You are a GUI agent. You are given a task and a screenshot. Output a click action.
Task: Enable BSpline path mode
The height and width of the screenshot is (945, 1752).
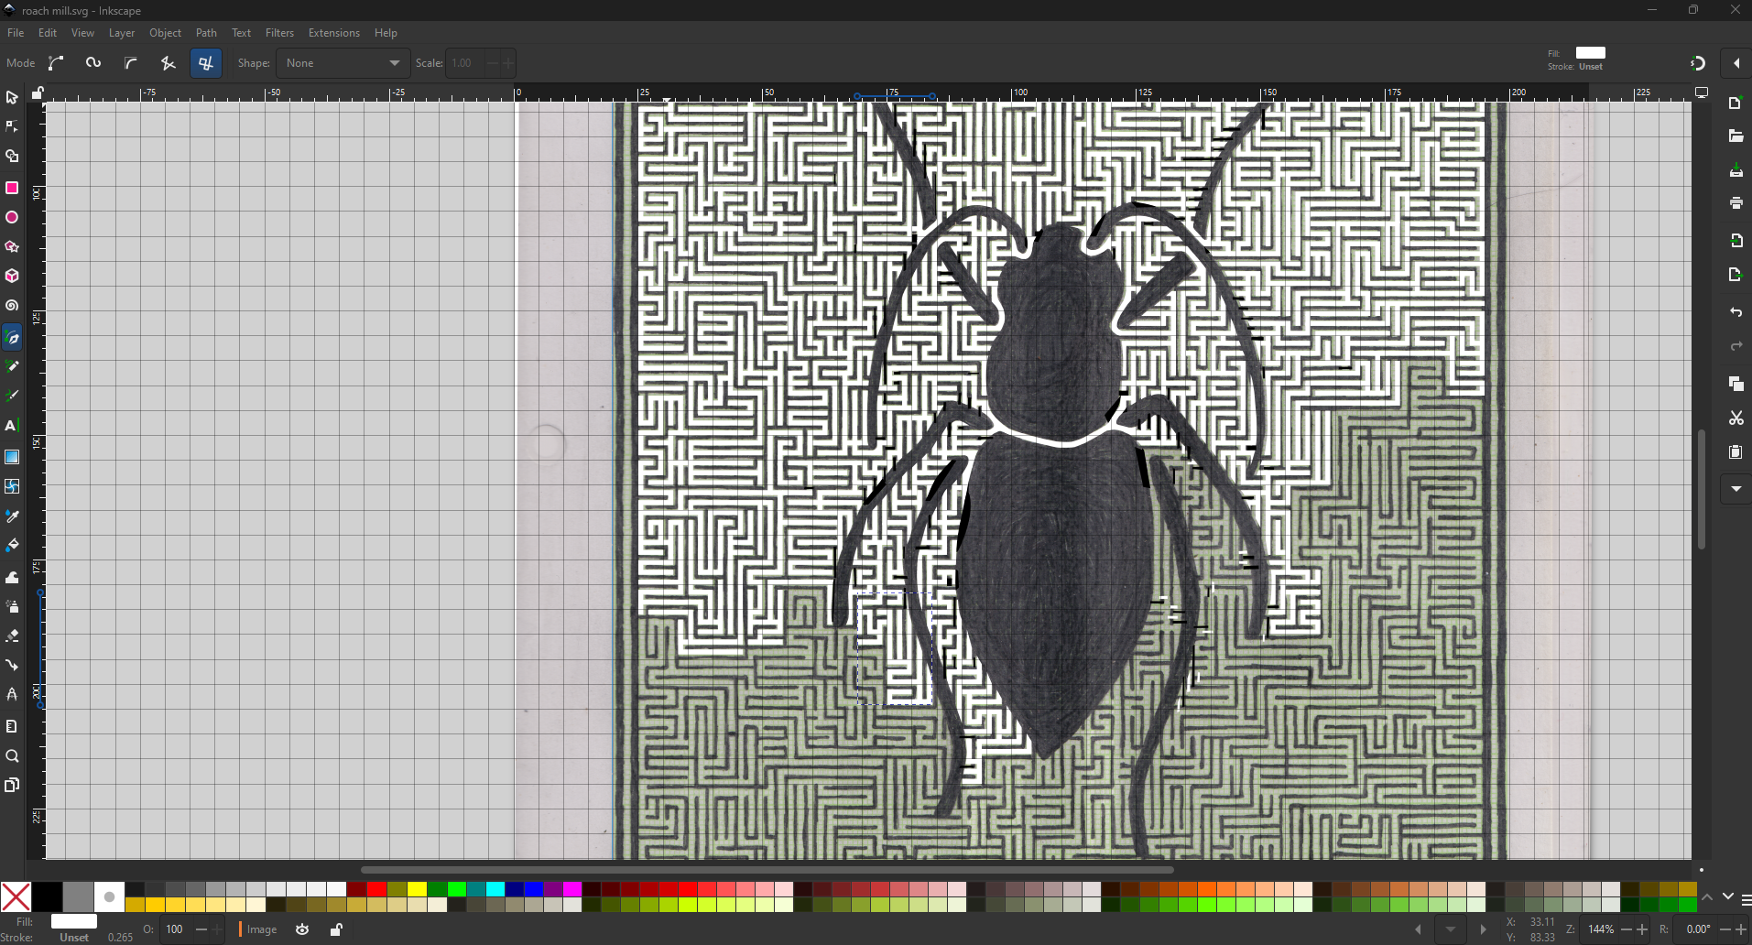131,63
